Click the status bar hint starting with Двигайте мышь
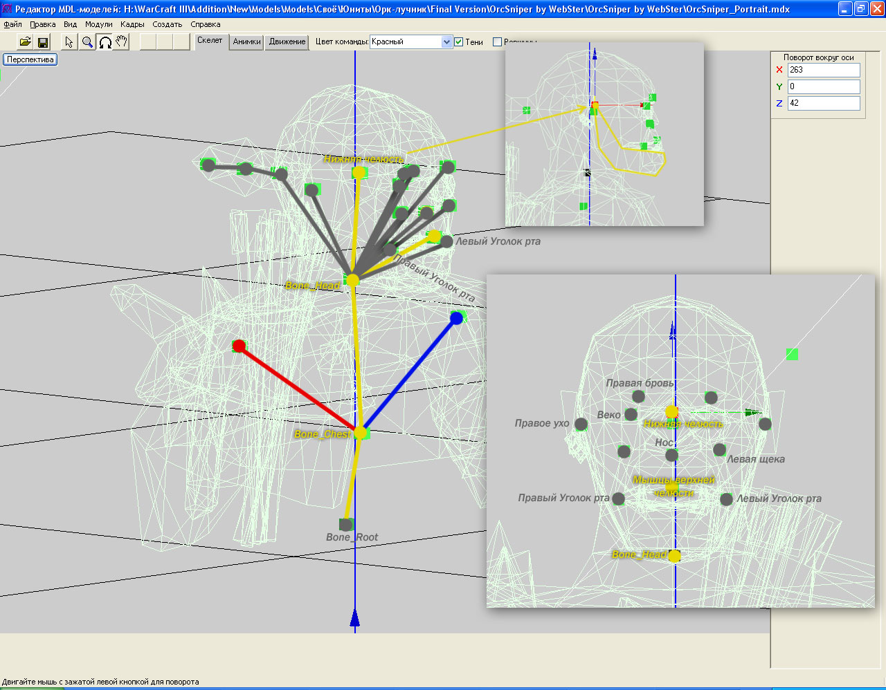886x690 pixels. [x=100, y=682]
